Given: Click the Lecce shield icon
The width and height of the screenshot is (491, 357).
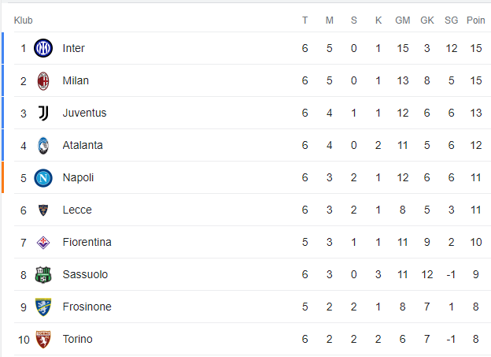Looking at the screenshot, I should tap(43, 210).
